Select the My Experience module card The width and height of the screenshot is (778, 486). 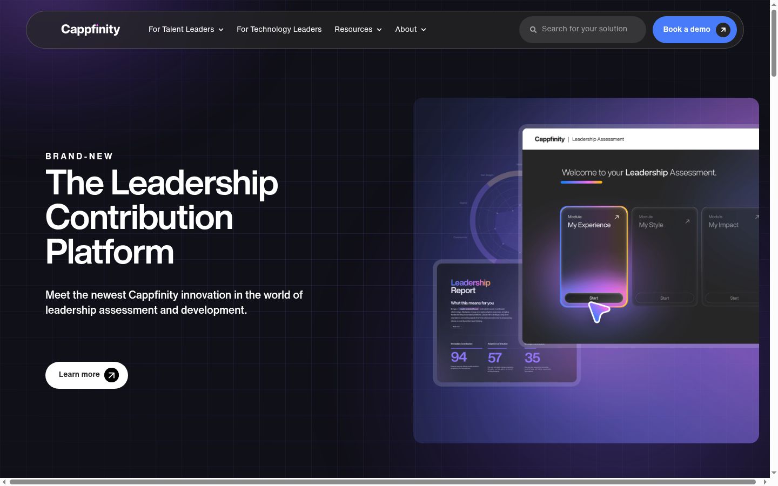pyautogui.click(x=594, y=256)
